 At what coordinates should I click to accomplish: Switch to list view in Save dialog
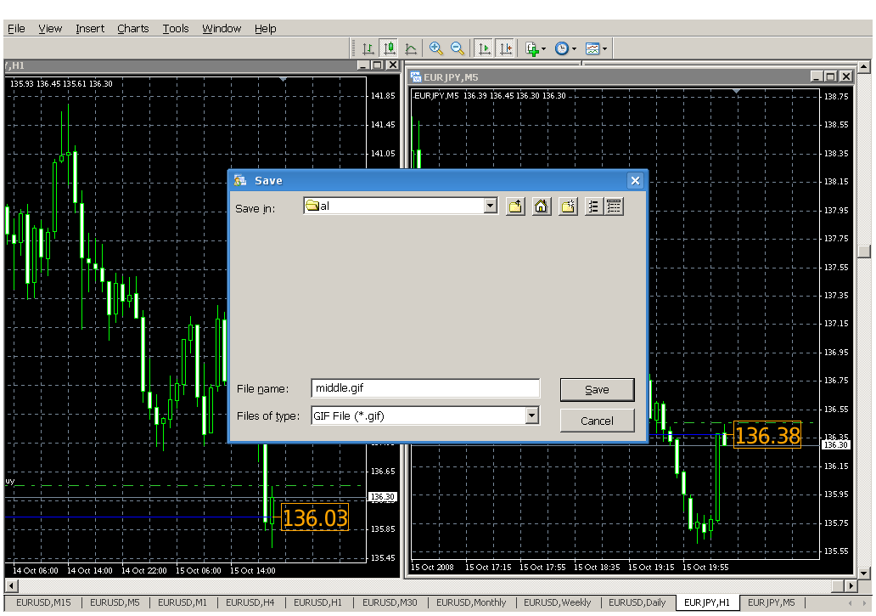click(x=594, y=206)
